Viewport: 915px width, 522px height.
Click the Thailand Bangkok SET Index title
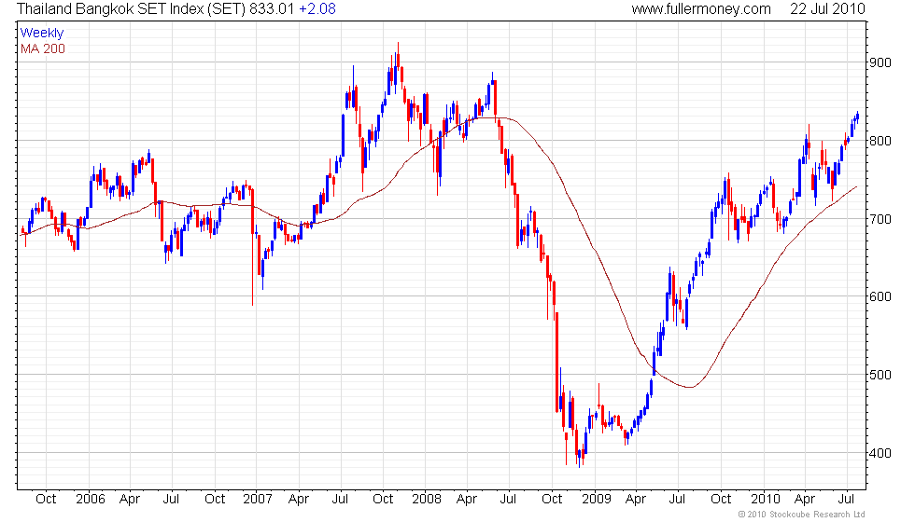point(131,8)
